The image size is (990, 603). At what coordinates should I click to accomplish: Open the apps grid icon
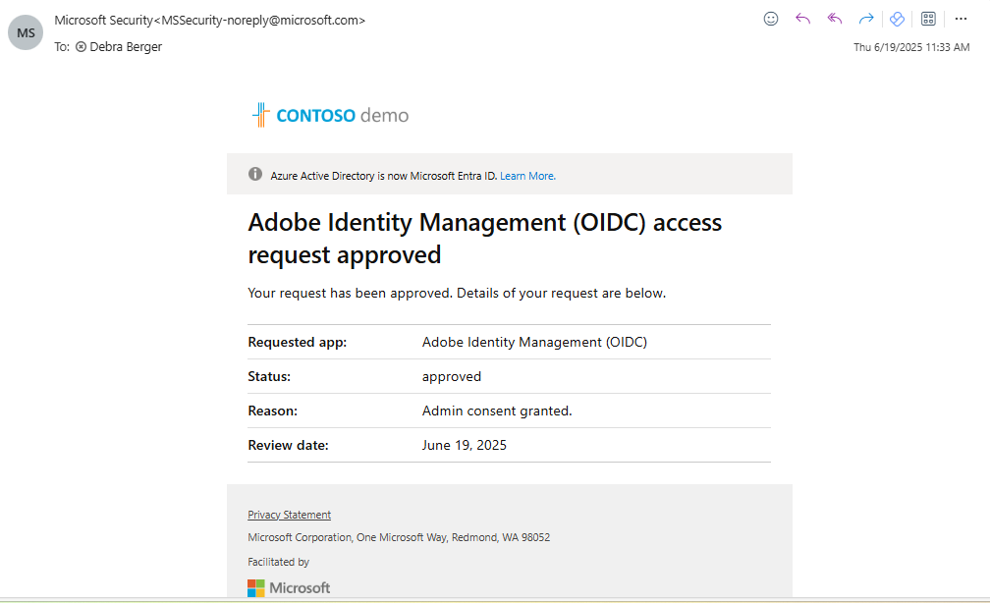click(x=928, y=19)
